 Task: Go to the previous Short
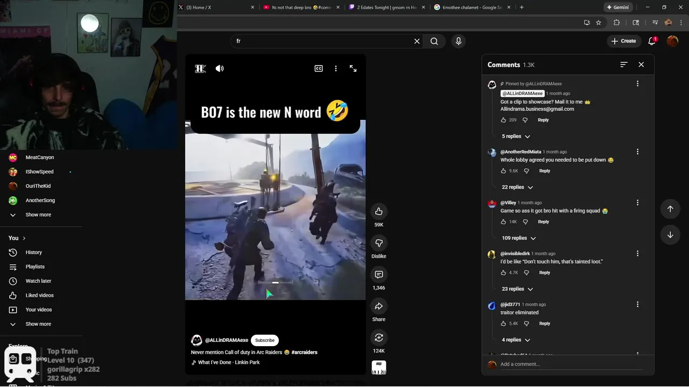click(670, 209)
